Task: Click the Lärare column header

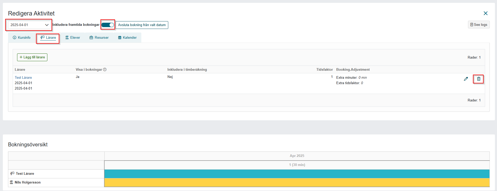Action: pos(20,69)
